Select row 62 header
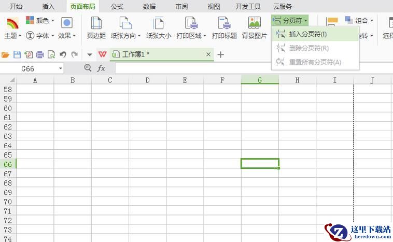393x242 pixels. (8, 127)
